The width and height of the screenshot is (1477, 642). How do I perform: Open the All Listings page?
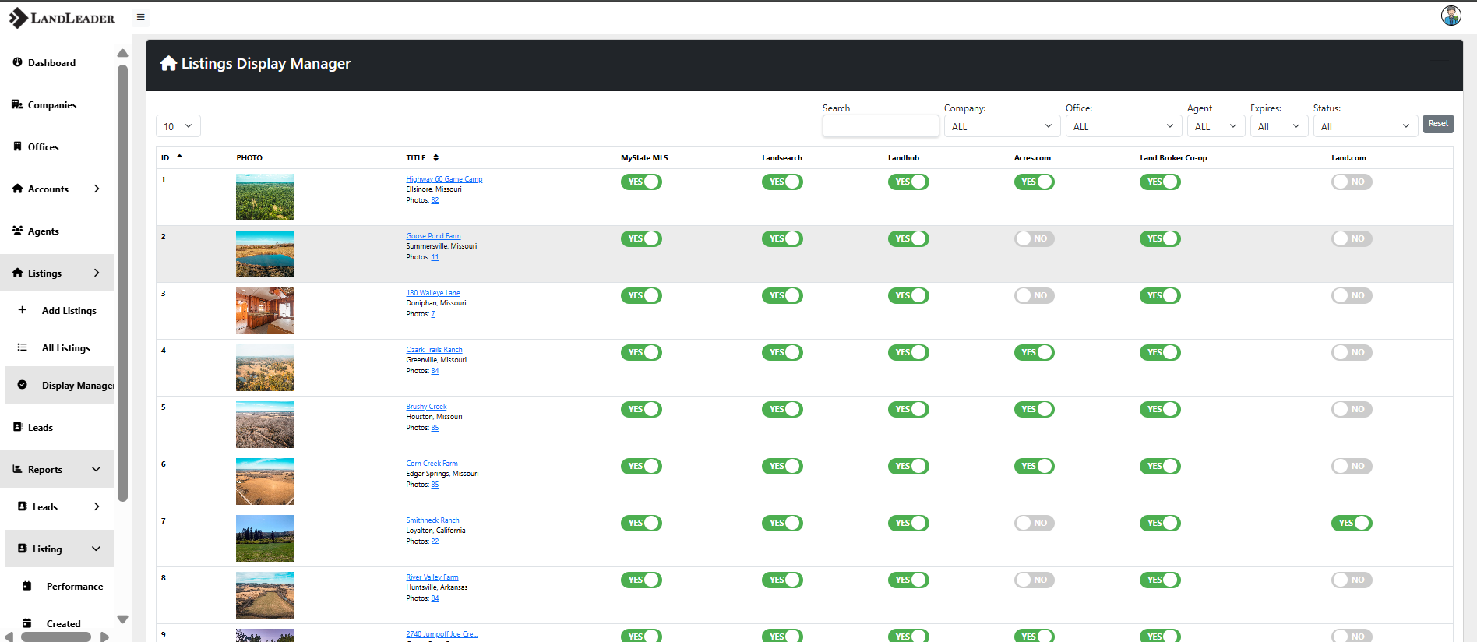(x=59, y=347)
